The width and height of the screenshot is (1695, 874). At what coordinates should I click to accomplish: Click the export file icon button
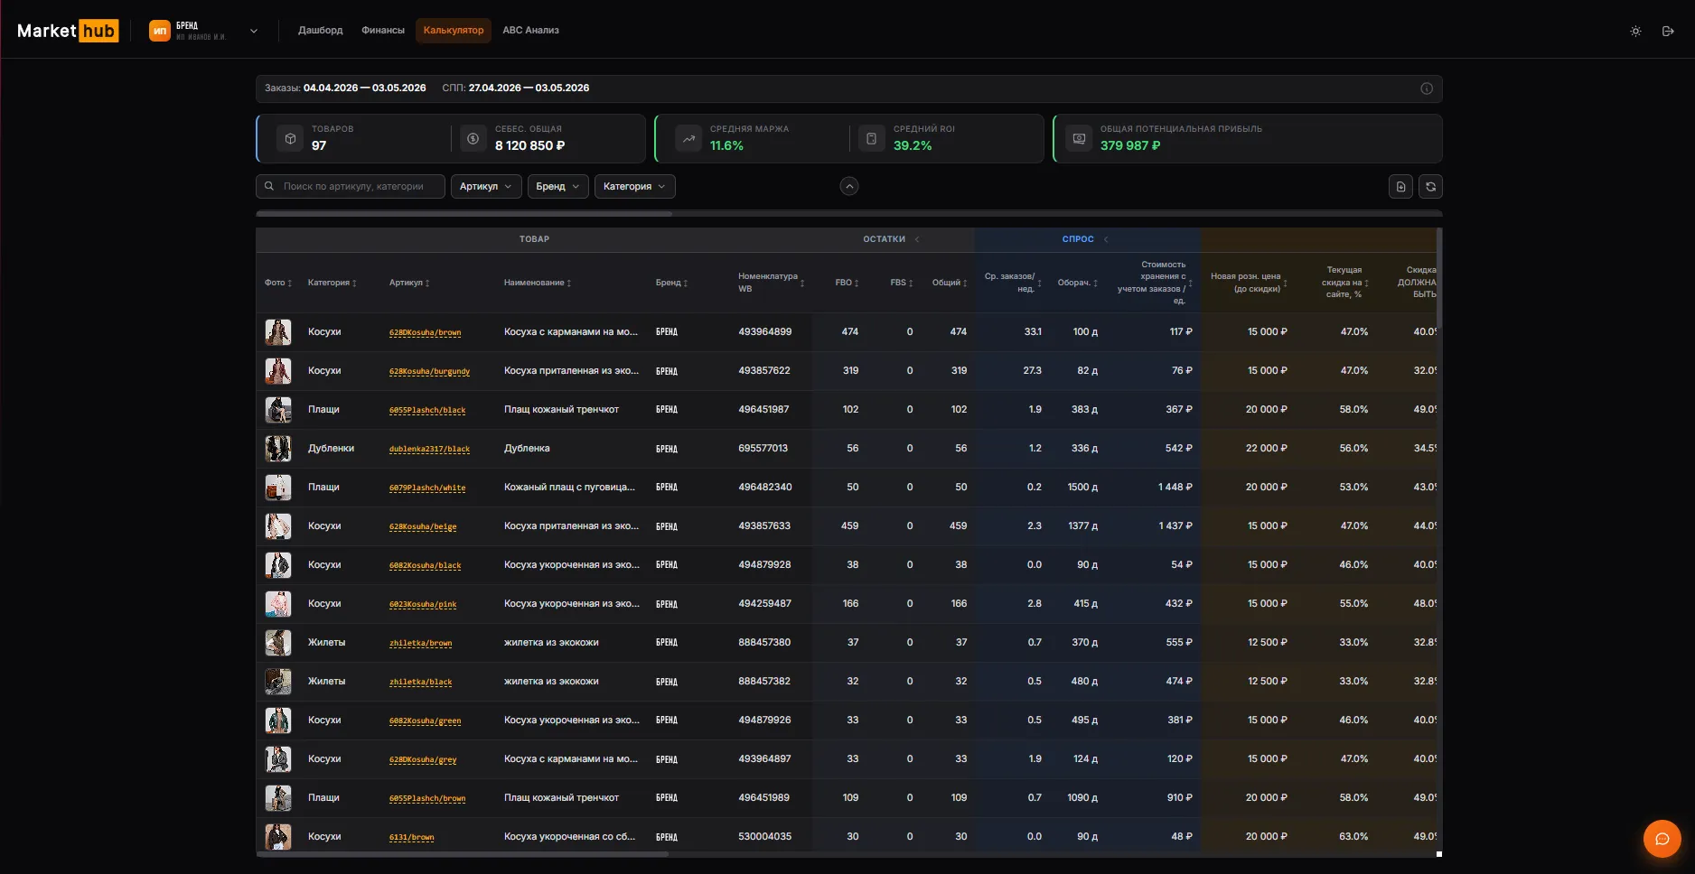[x=1400, y=187]
